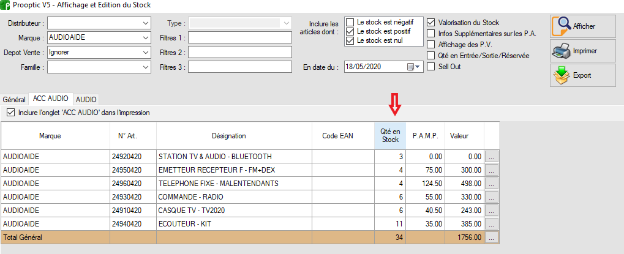
Task: Select cell 'EMETTEUR RECEPTEUR F - FM+DEX'
Action: 235,170
